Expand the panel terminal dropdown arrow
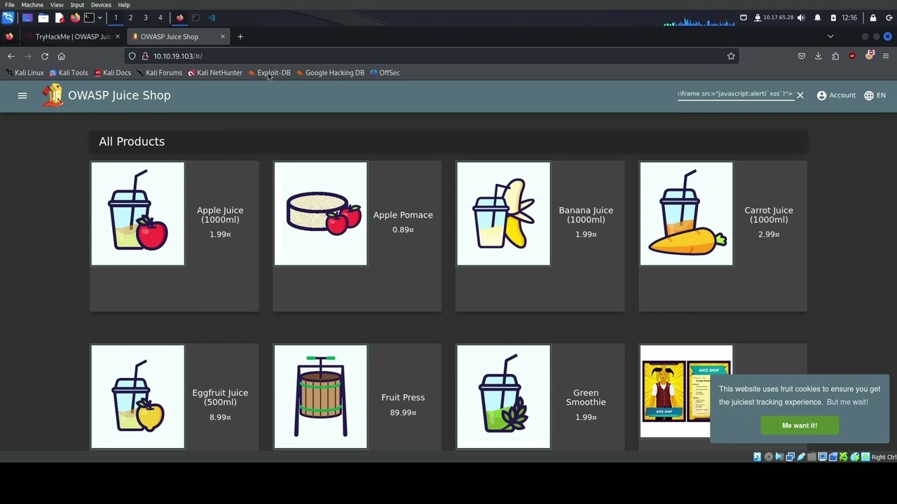The height and width of the screenshot is (504, 897). click(x=100, y=17)
